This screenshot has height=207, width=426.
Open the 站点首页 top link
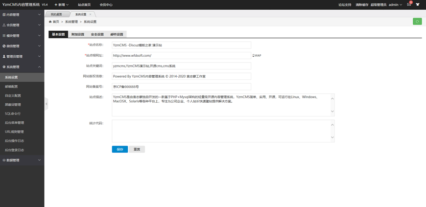click(84, 4)
